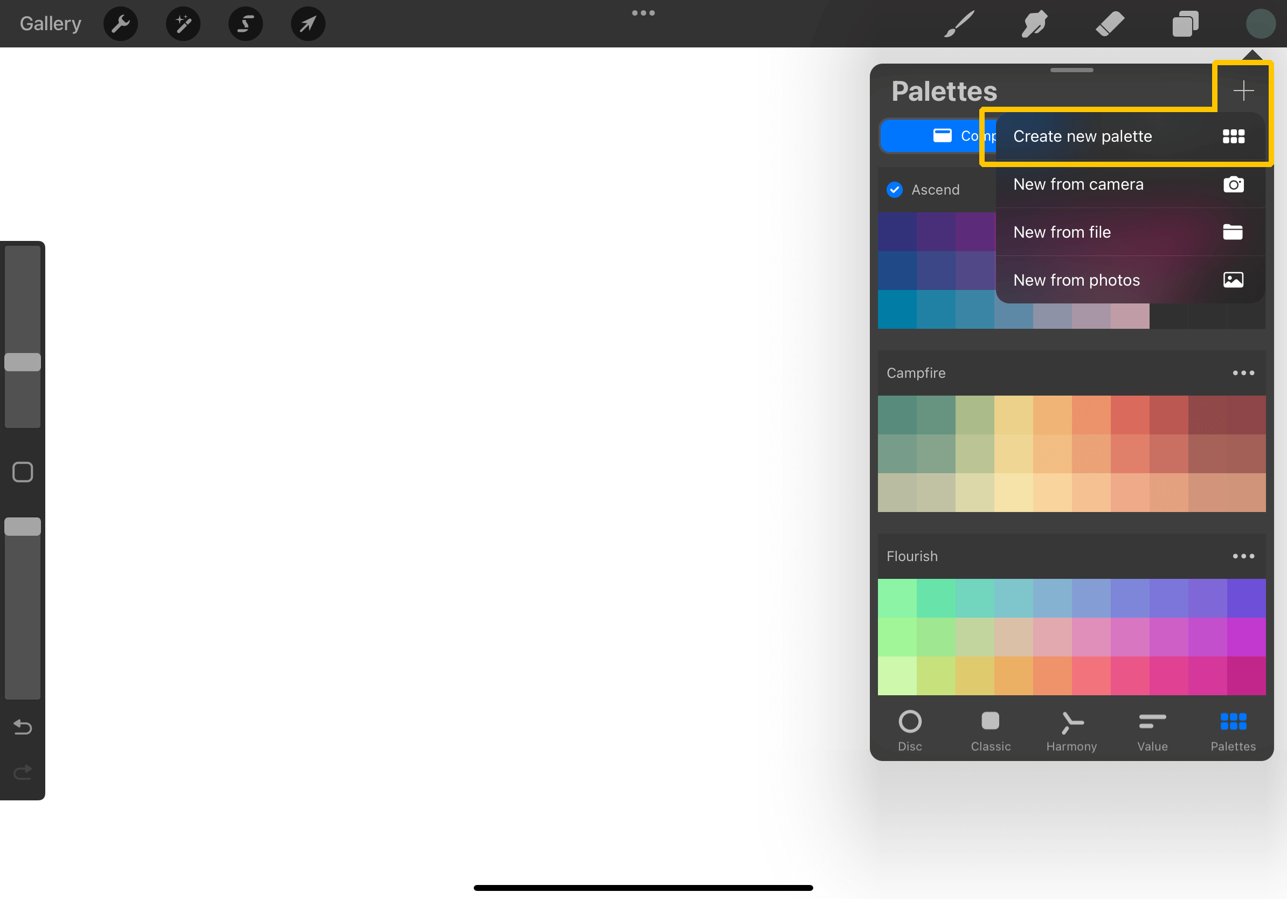Set Ascend as the default palette
The width and height of the screenshot is (1287, 899).
894,189
